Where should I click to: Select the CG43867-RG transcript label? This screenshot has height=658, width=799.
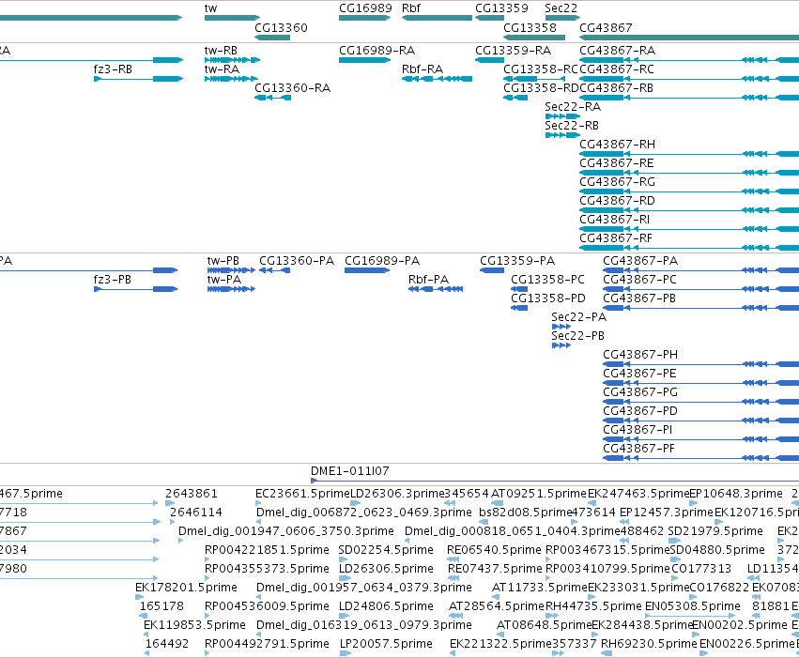tap(618, 182)
